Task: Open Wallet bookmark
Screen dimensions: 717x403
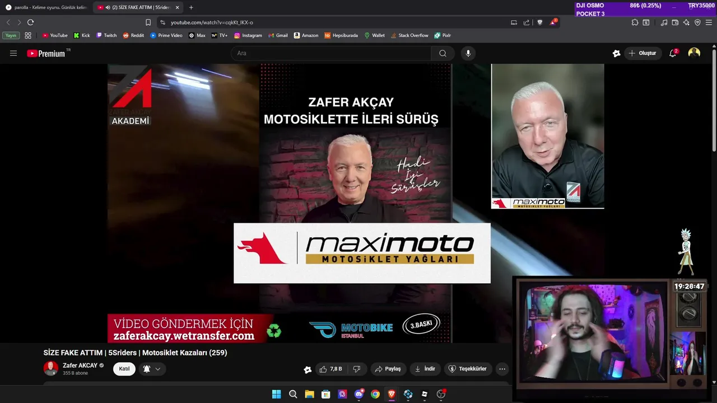Action: pos(374,35)
